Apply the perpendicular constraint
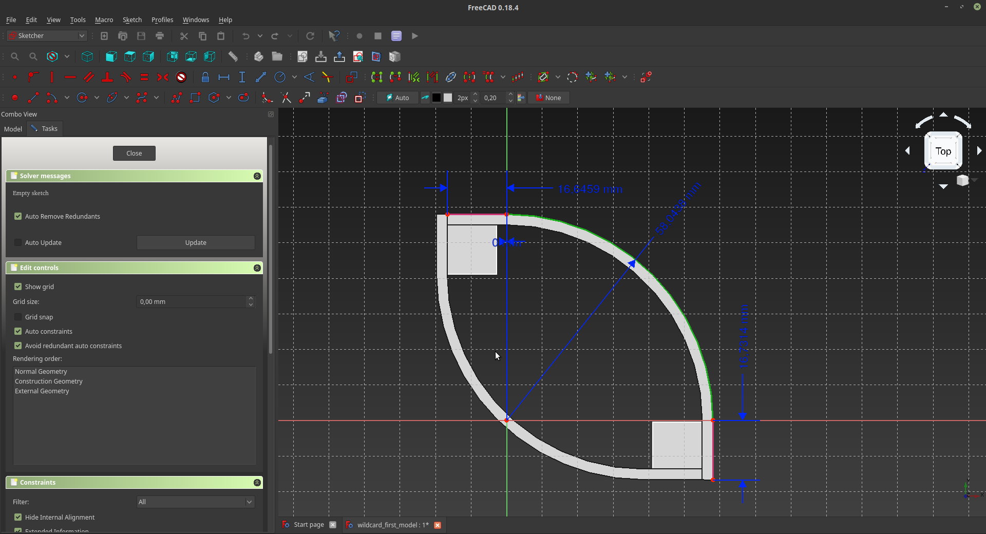Viewport: 986px width, 534px height. point(107,77)
